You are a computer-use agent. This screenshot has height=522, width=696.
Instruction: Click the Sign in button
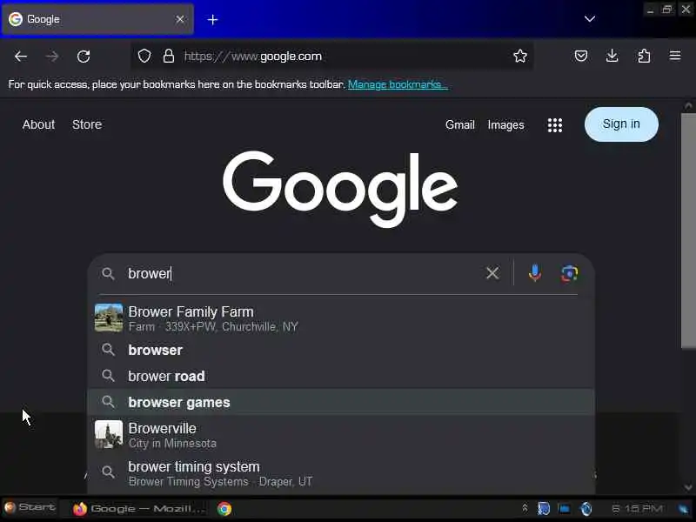621,124
